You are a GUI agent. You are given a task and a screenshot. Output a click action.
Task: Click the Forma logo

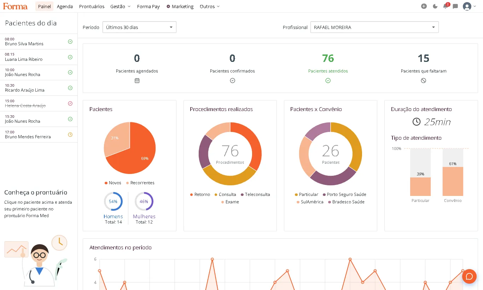click(15, 6)
